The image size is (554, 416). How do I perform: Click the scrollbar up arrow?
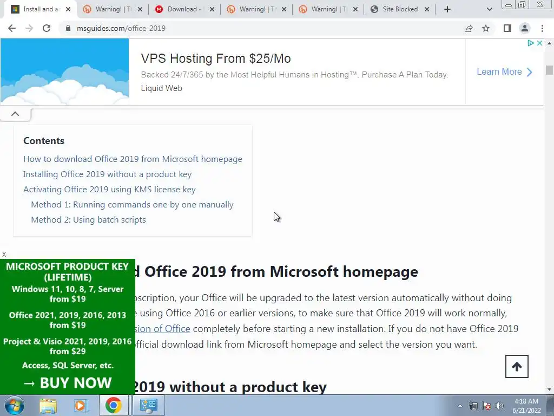(549, 43)
